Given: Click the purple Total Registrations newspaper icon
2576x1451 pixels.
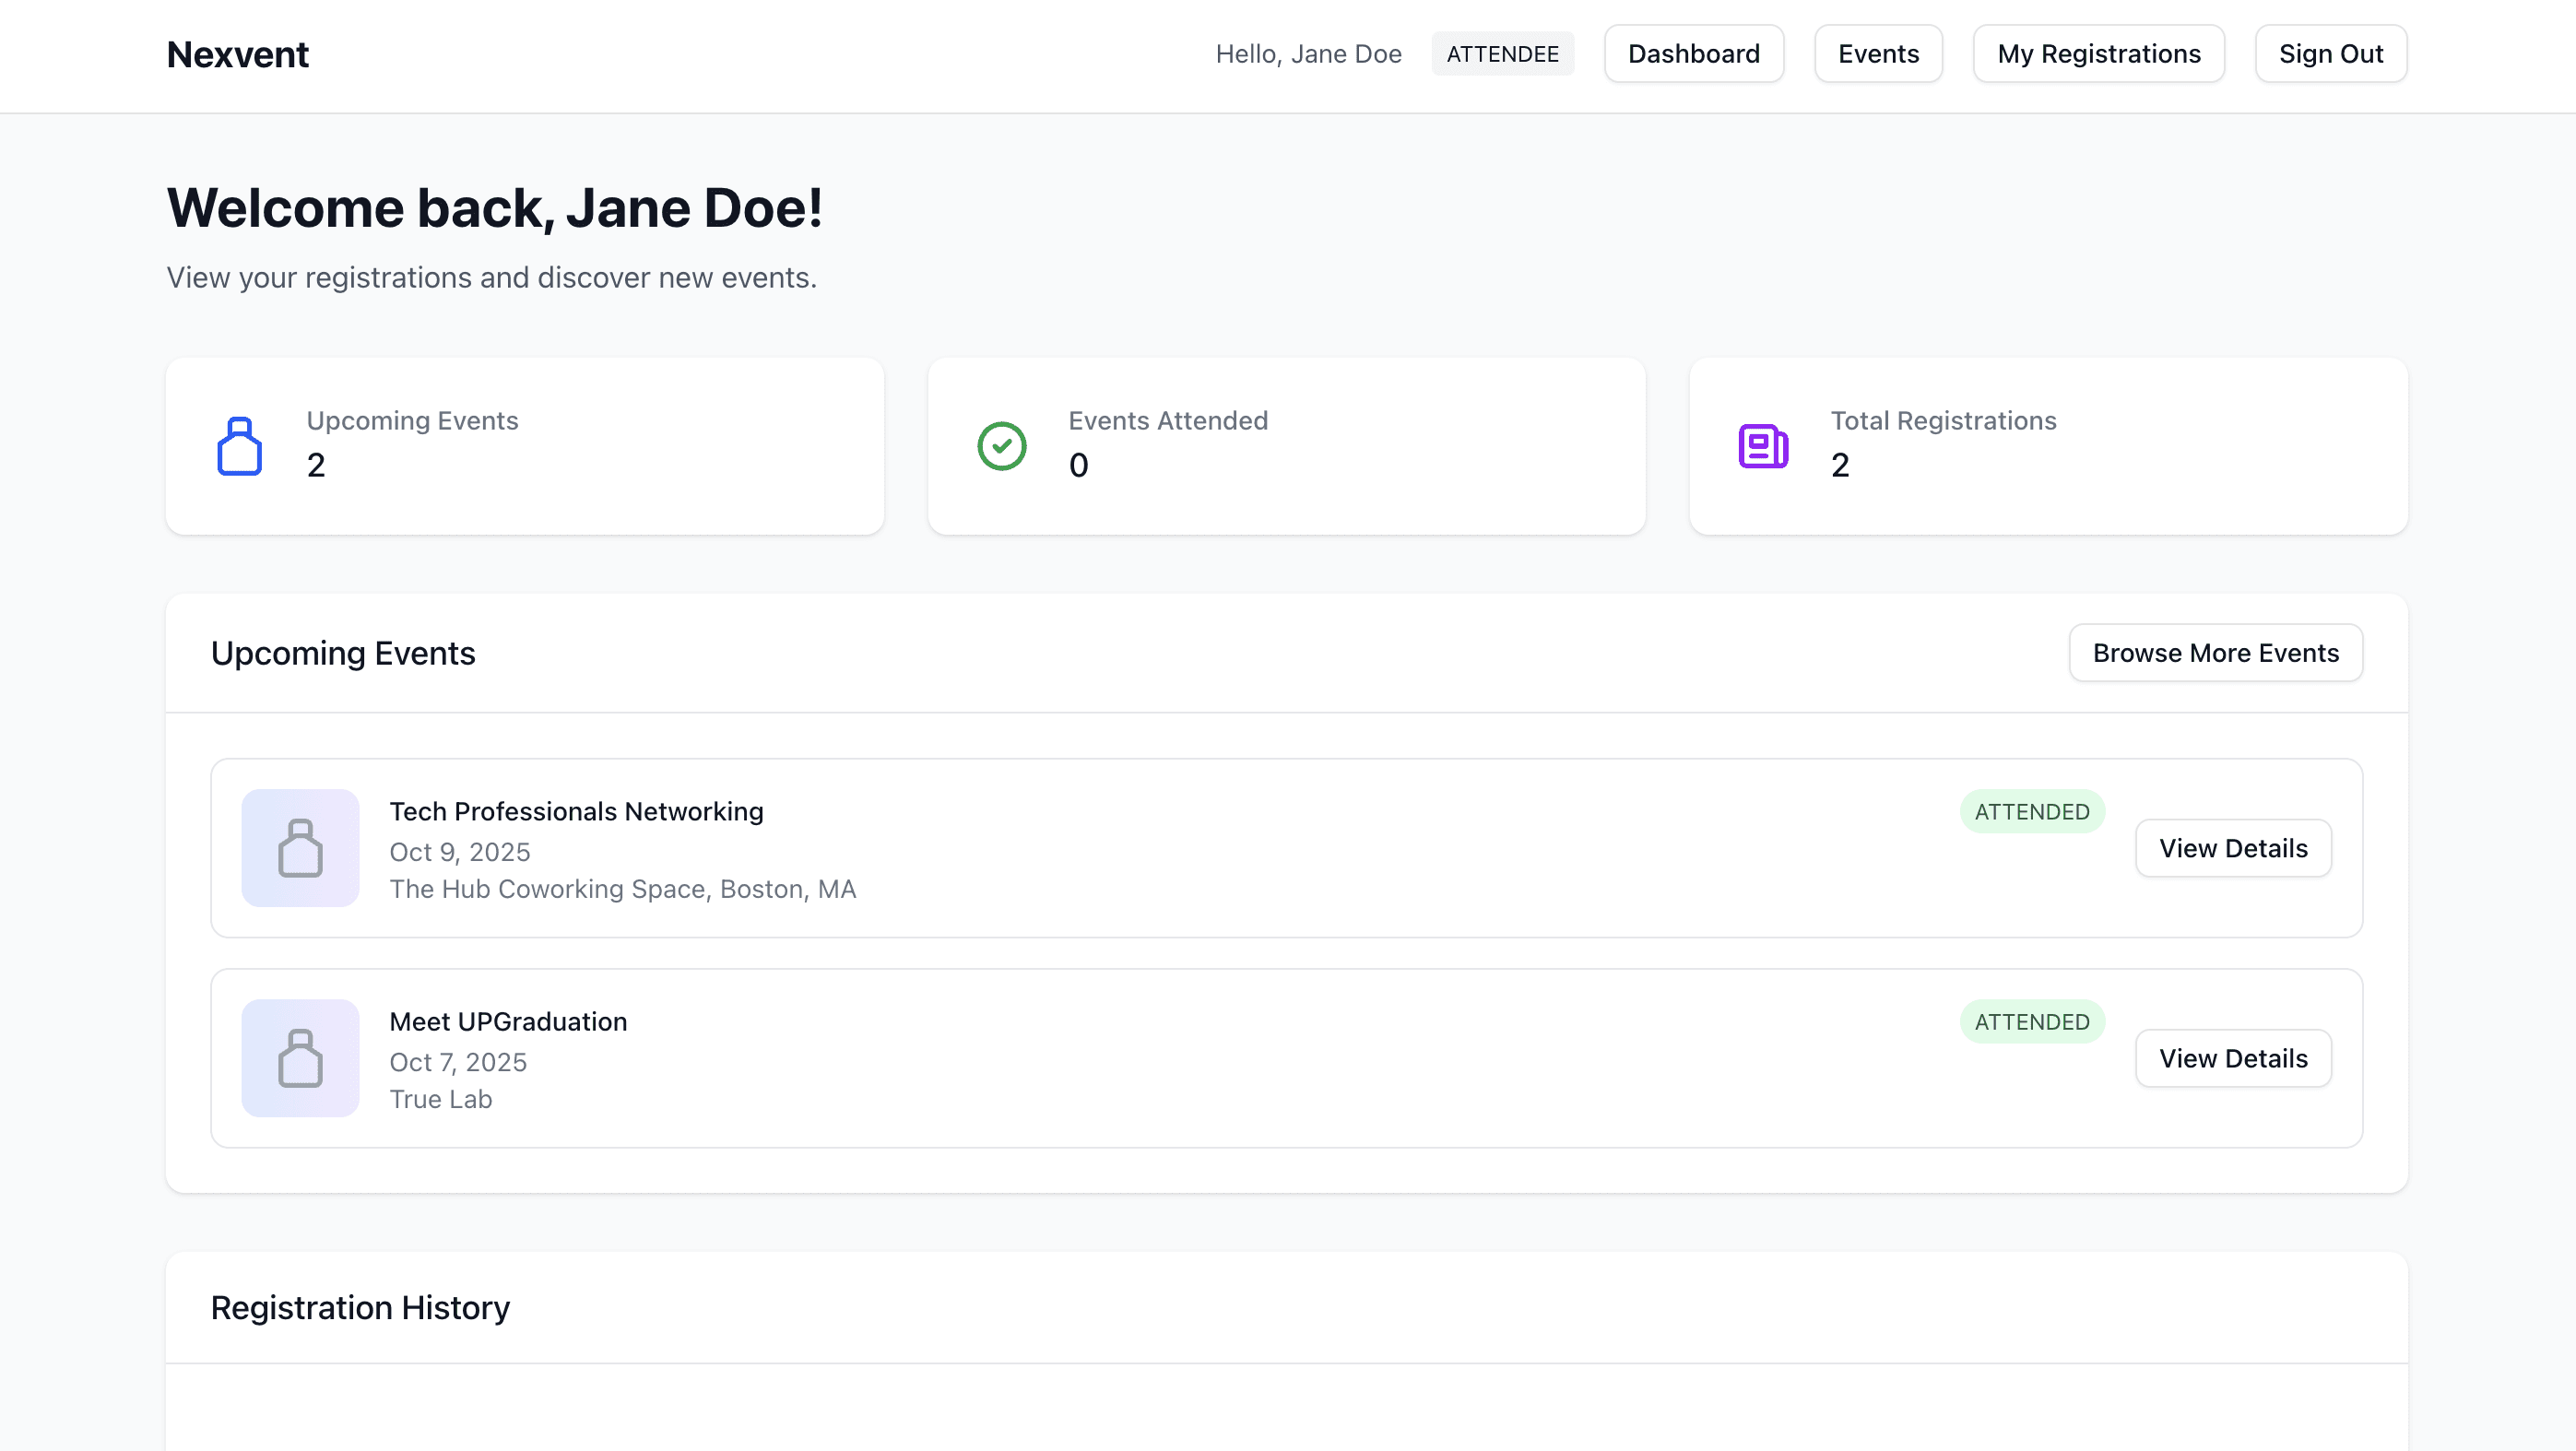Looking at the screenshot, I should (x=1763, y=446).
